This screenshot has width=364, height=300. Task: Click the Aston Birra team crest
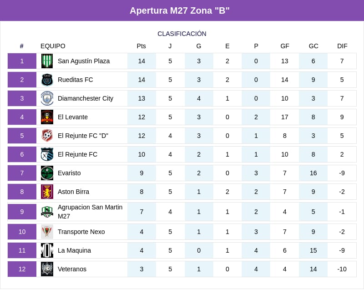47,192
